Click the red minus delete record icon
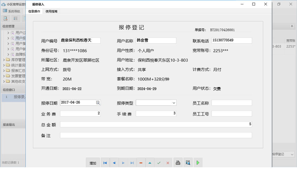This screenshot has width=297, height=169. click(141, 163)
